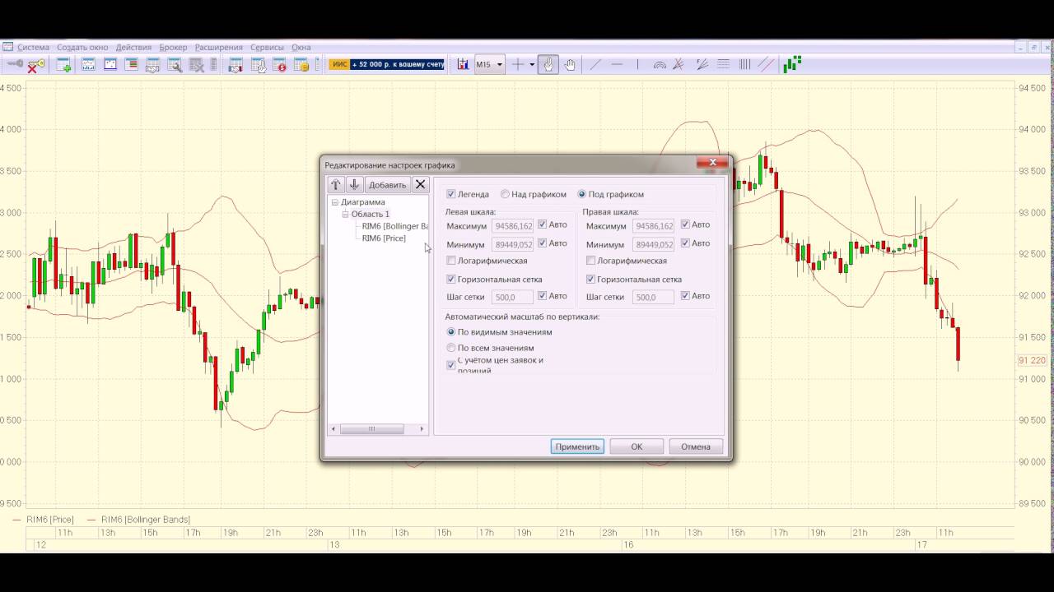The image size is (1054, 592).
Task: Select the Над графиком radio option
Action: pos(505,194)
